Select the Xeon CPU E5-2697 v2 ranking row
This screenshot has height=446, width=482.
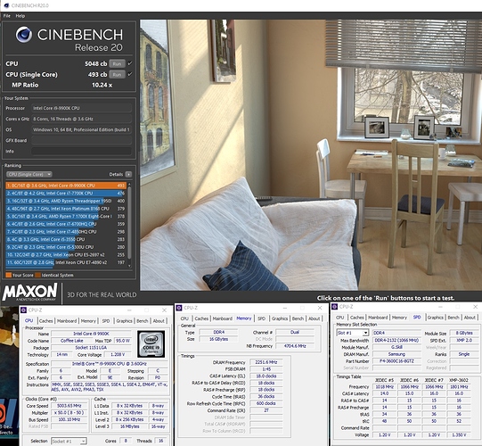pyautogui.click(x=66, y=255)
